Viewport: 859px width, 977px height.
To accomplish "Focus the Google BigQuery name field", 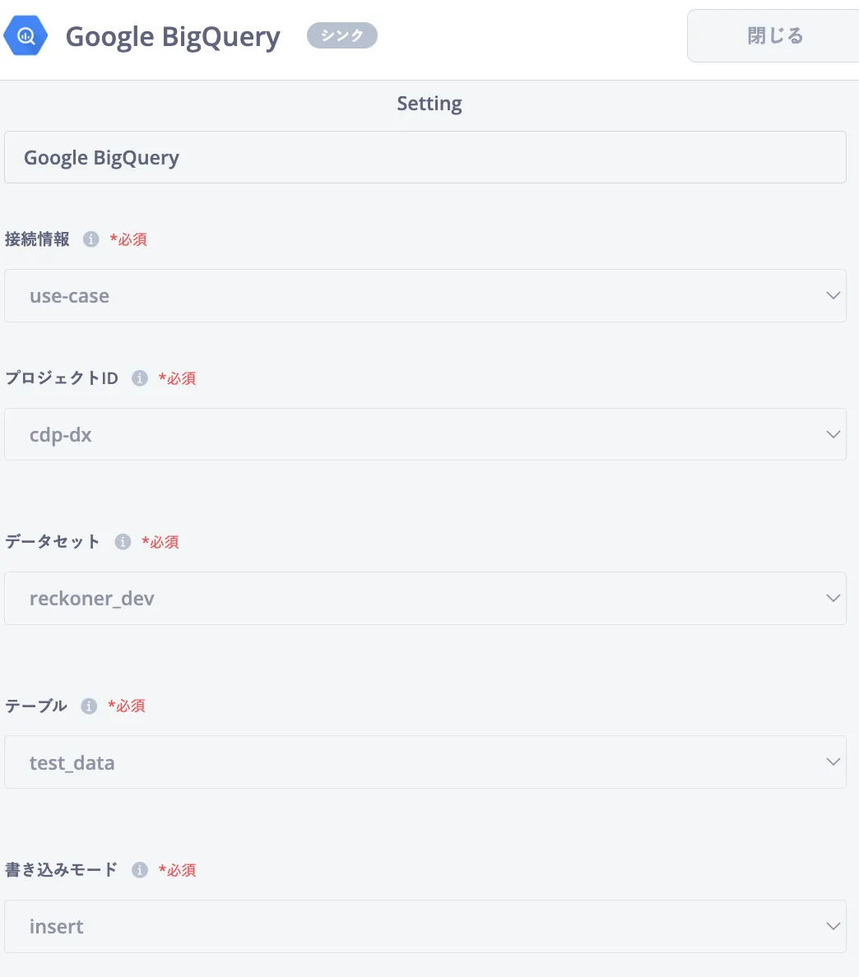I will click(x=425, y=157).
